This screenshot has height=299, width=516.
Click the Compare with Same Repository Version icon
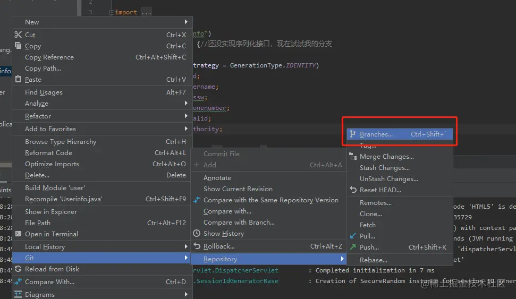[x=197, y=200]
